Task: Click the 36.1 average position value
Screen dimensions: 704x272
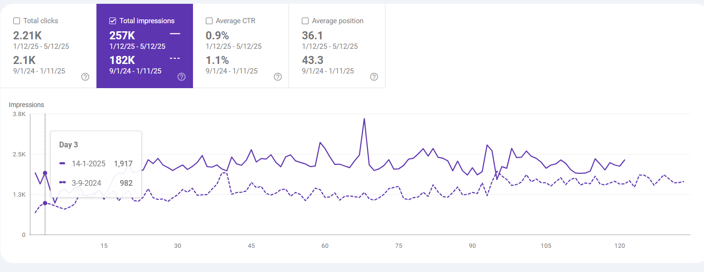Action: point(313,36)
